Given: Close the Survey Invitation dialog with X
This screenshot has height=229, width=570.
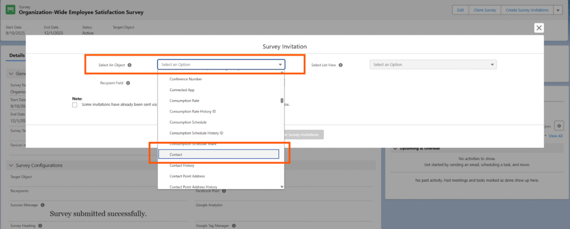Looking at the screenshot, I should 538,28.
